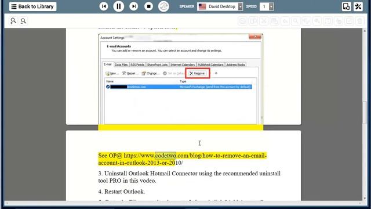Select Published Calendars tab in Account Settings image
Screen dimensions: 371x209
point(210,64)
